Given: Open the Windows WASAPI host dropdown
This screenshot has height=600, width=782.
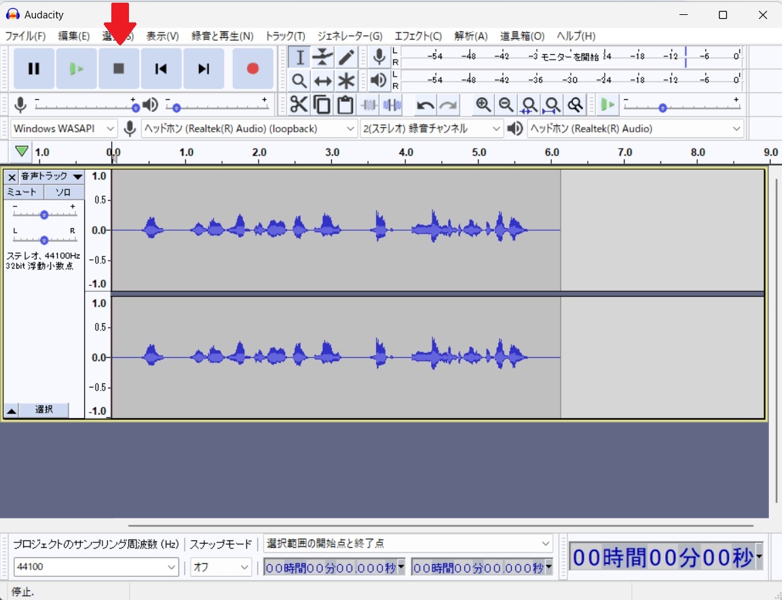Looking at the screenshot, I should 62,128.
